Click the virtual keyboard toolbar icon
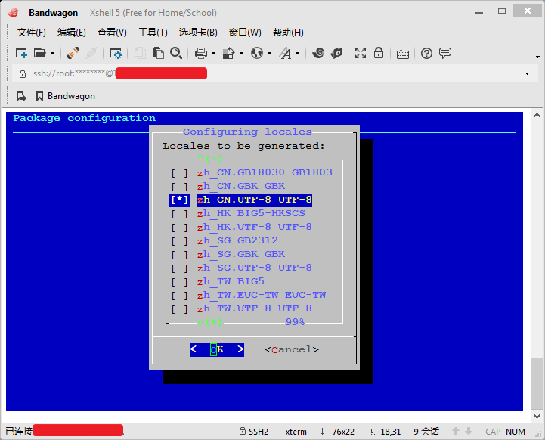The width and height of the screenshot is (545, 440). 402,53
